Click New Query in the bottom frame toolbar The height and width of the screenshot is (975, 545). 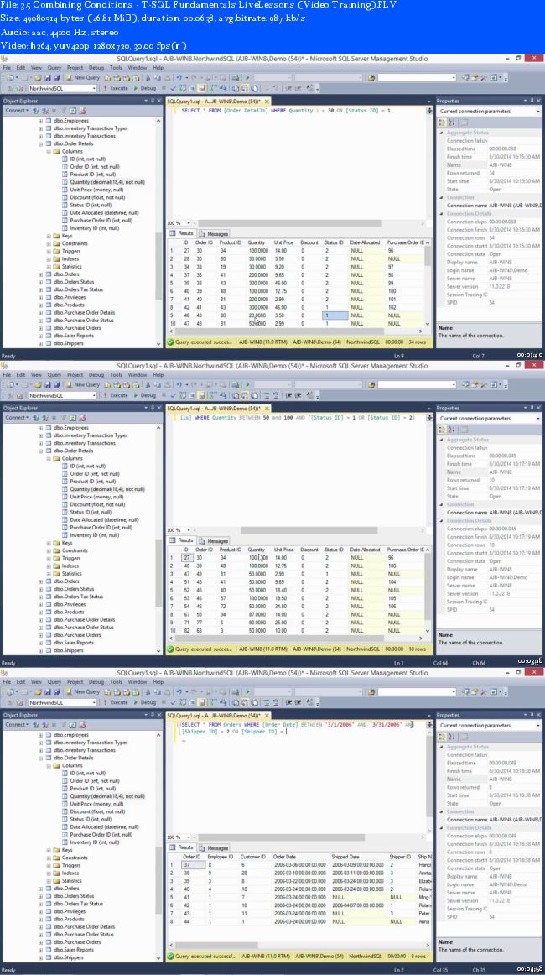point(84,692)
